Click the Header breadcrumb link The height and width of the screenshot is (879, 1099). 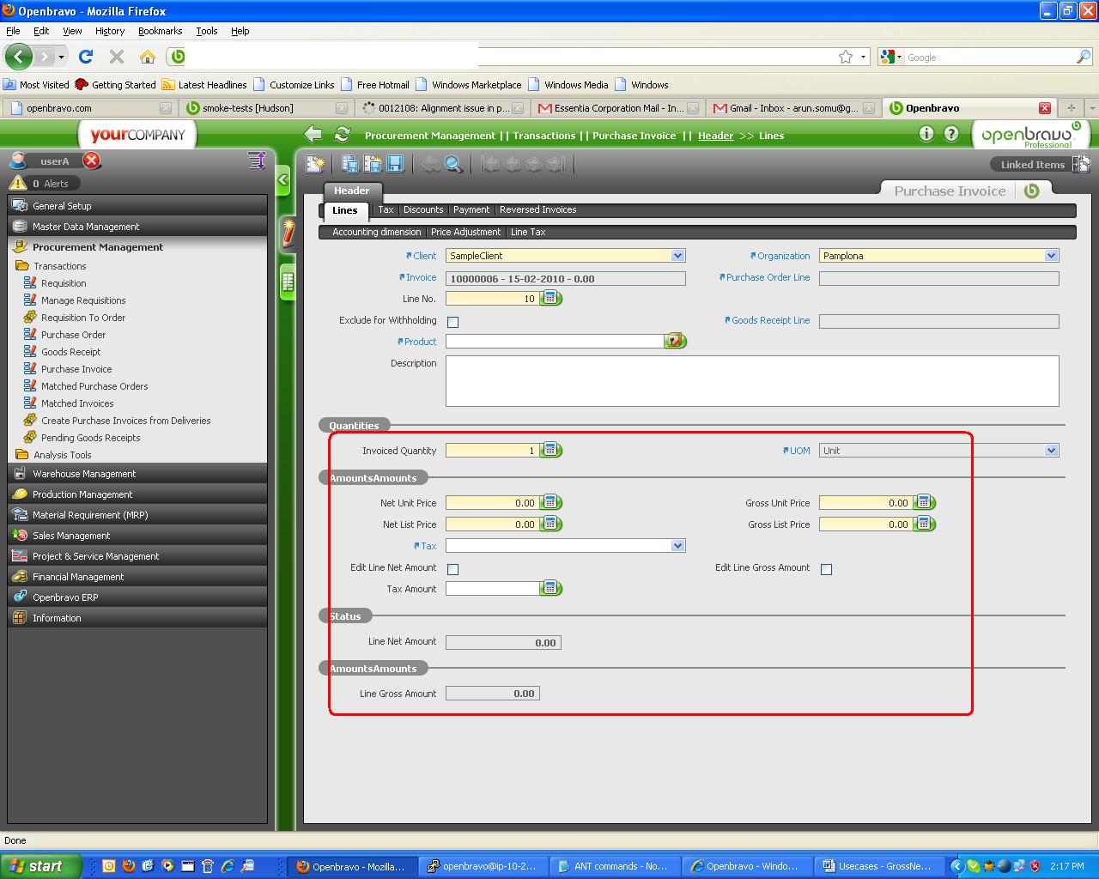[x=716, y=136]
